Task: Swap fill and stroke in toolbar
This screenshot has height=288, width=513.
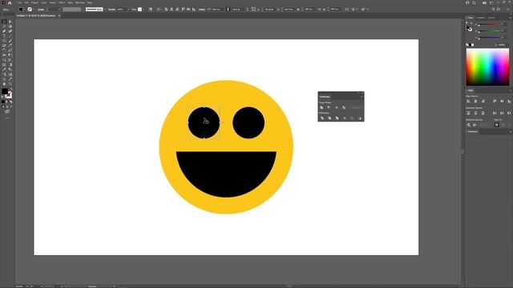Action: [10, 89]
